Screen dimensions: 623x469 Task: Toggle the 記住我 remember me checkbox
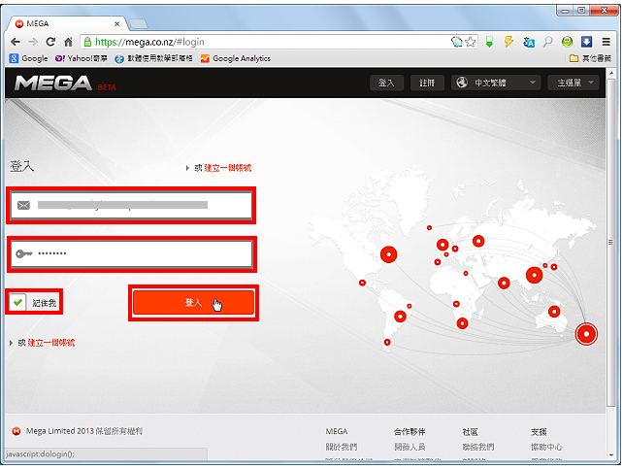click(x=17, y=302)
